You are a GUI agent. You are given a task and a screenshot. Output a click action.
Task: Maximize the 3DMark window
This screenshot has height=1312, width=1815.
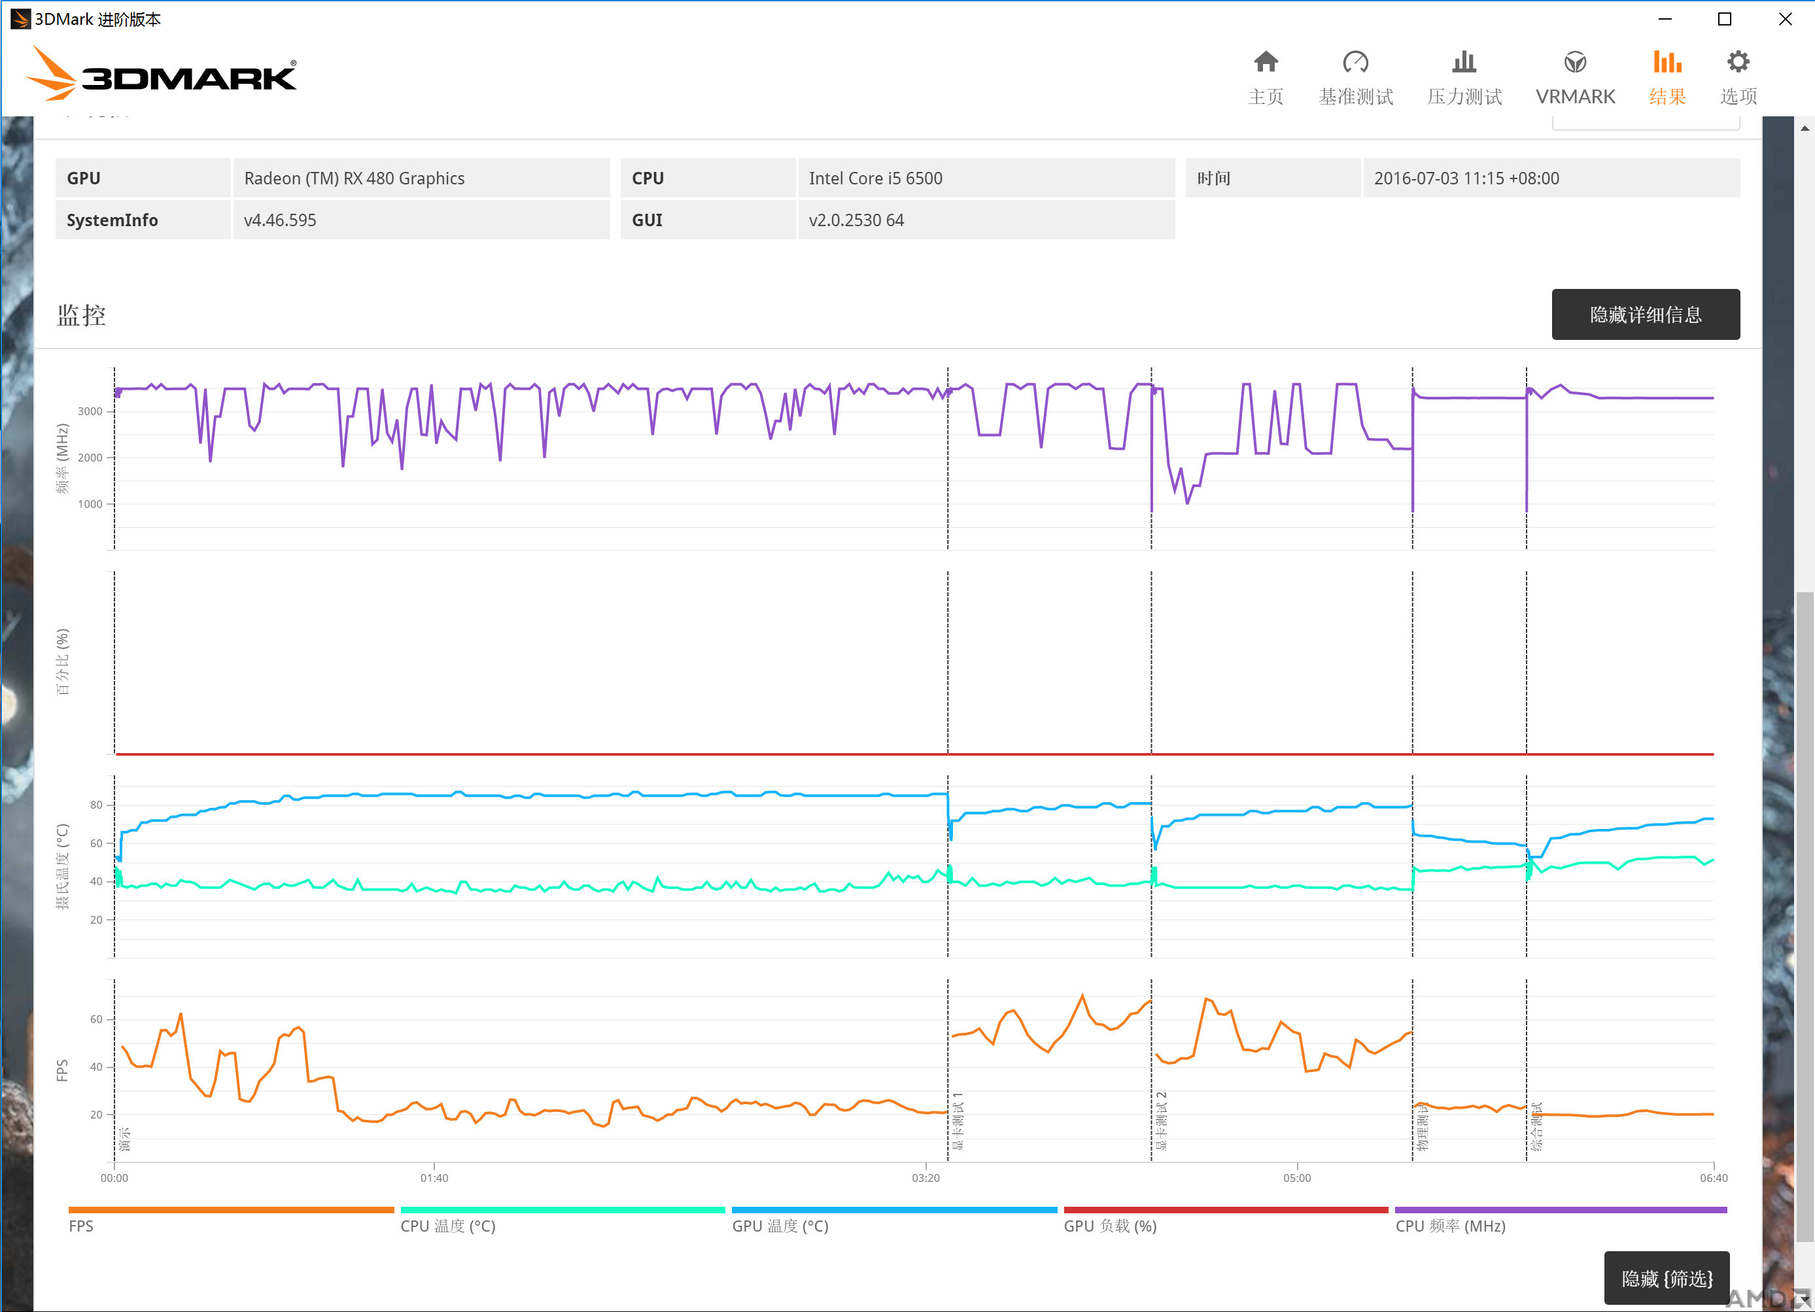[1725, 18]
